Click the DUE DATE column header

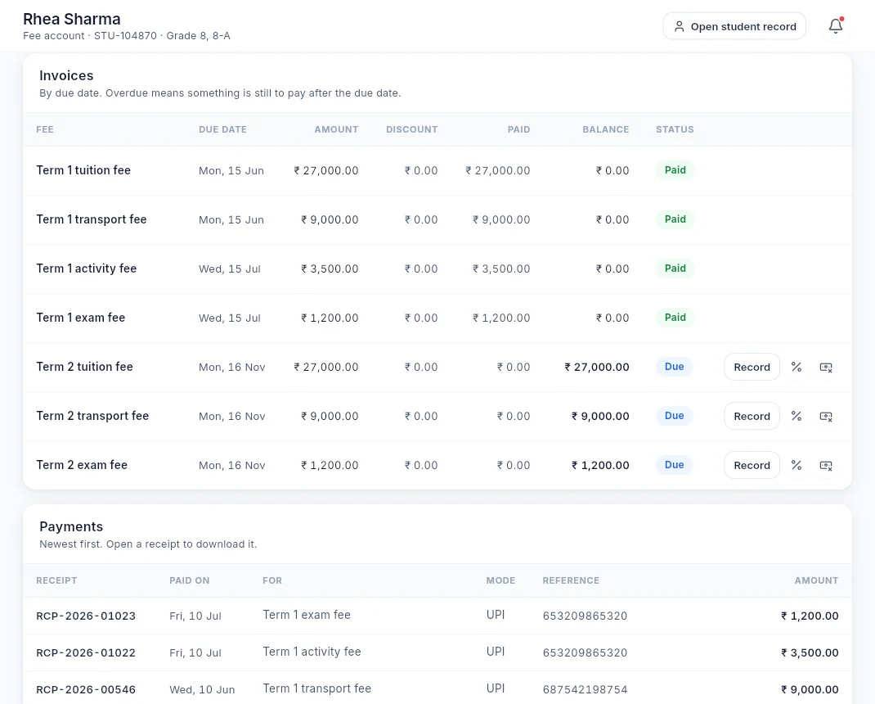(222, 129)
